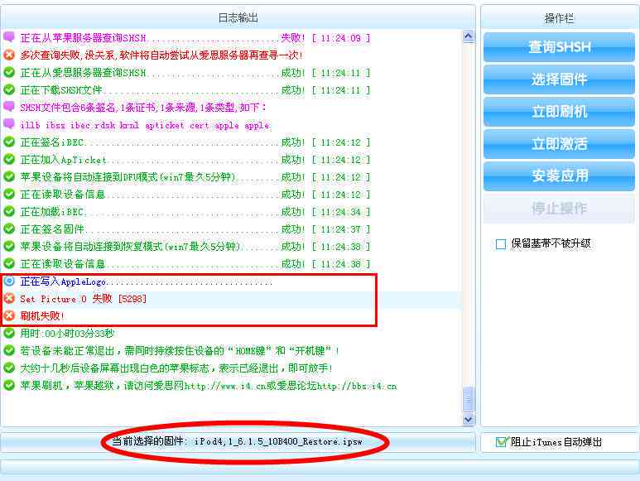Open 安装应用 to install apps
The width and height of the screenshot is (640, 481).
[x=559, y=176]
